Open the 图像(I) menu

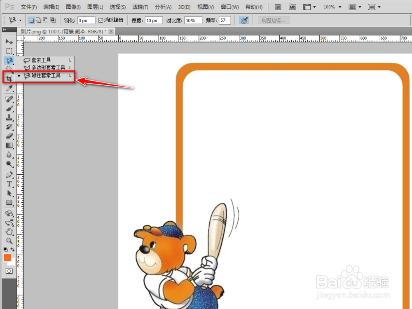coord(73,7)
